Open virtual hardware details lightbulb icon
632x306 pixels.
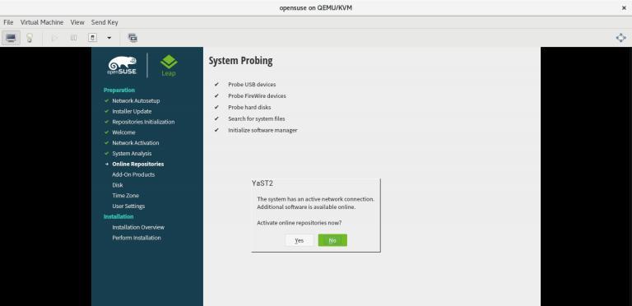click(x=30, y=38)
